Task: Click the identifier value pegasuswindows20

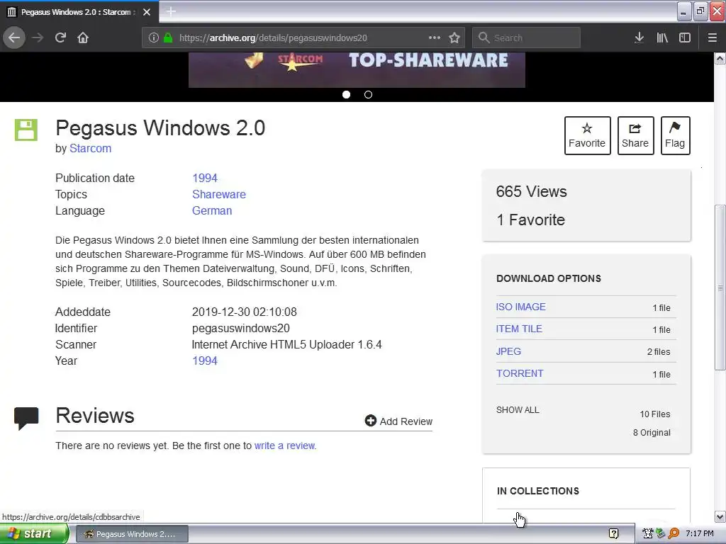Action: point(241,329)
